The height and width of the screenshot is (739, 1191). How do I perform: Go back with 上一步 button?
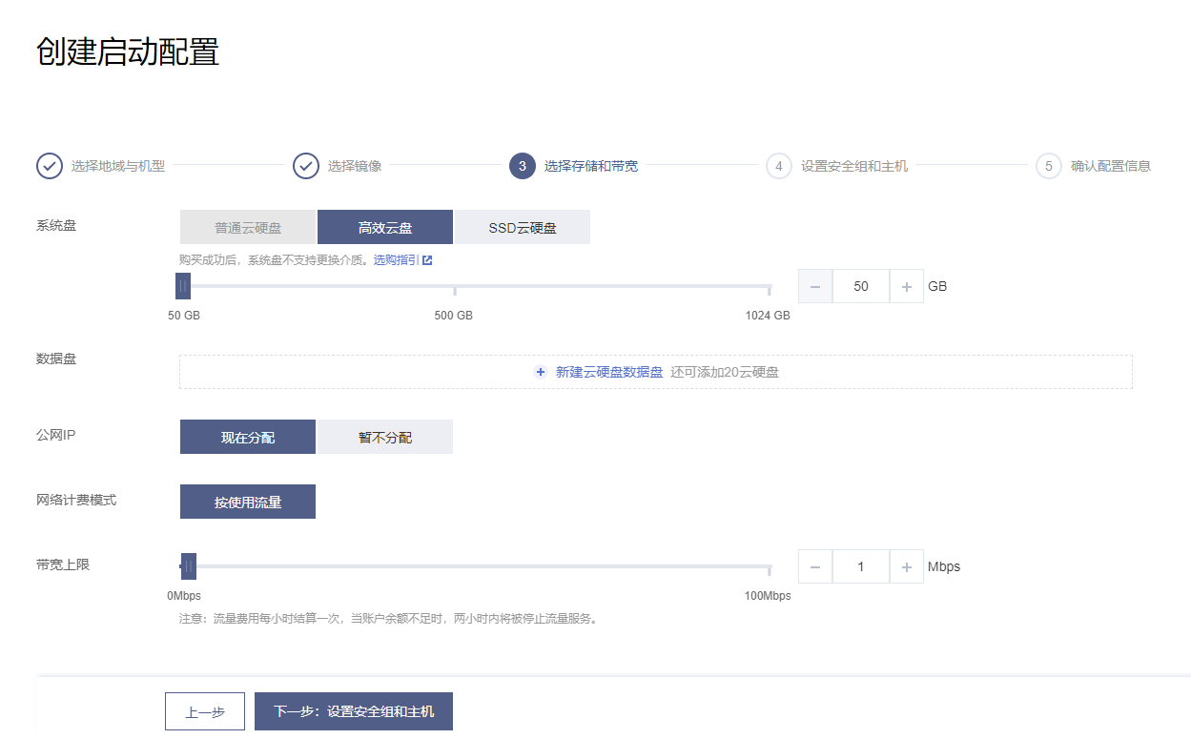(x=205, y=711)
